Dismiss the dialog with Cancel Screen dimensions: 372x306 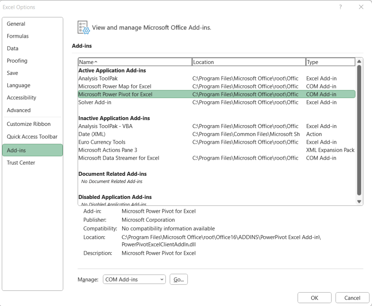point(352,298)
